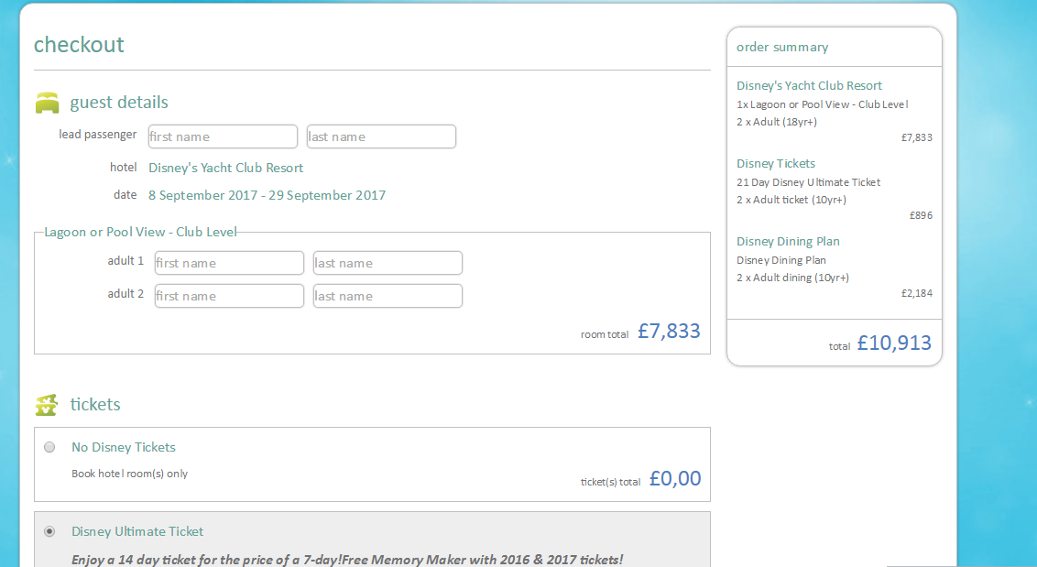Click the room total £7,833 price
This screenshot has width=1037, height=567.
(669, 332)
